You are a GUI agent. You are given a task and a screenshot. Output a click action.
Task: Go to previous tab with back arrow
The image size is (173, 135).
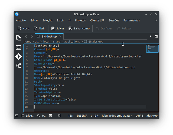point(26,36)
